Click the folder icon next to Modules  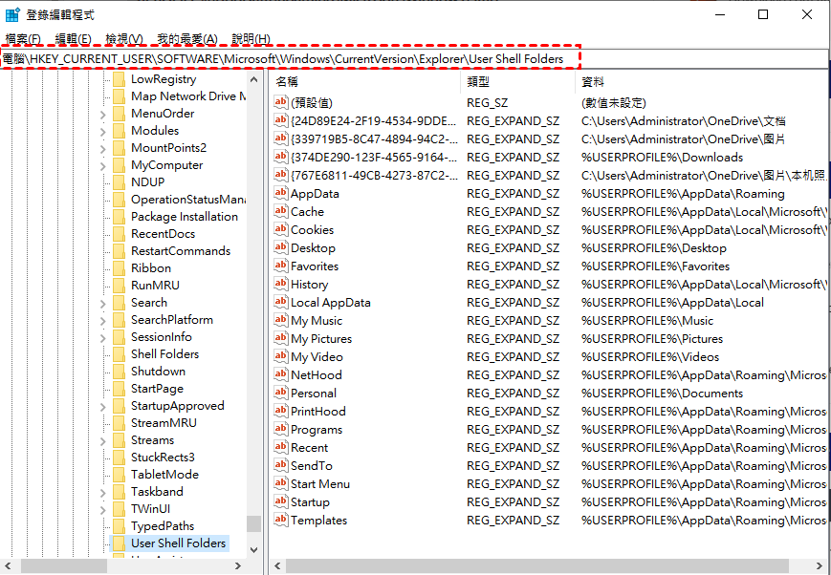pyautogui.click(x=120, y=131)
